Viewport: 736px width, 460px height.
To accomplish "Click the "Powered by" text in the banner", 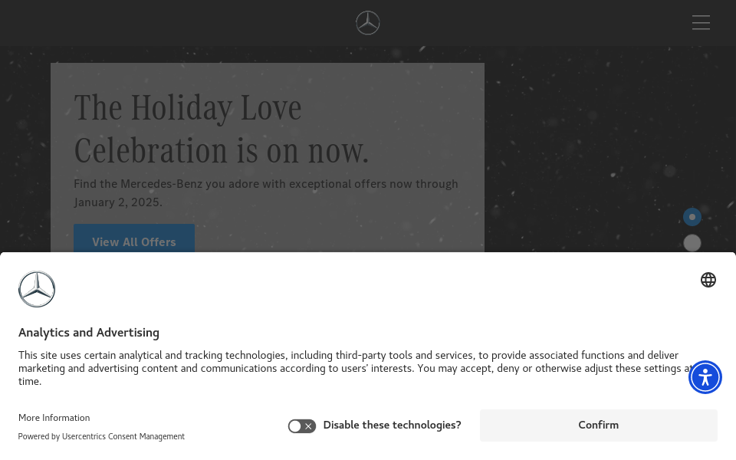I will (x=39, y=436).
